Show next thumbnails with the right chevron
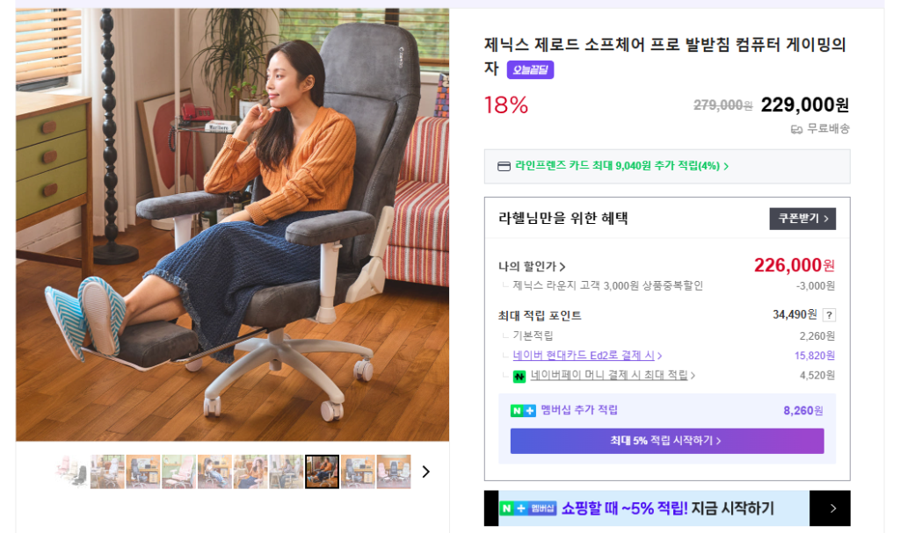The image size is (900, 533). click(x=425, y=472)
